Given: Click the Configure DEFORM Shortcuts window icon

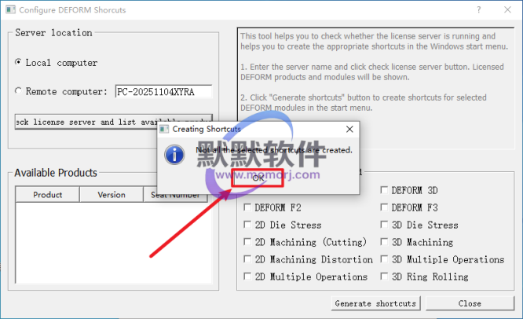Looking at the screenshot, I should [9, 9].
